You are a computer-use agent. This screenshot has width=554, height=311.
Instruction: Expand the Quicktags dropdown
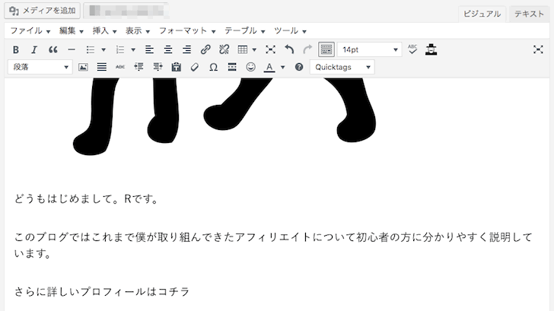pyautogui.click(x=342, y=67)
